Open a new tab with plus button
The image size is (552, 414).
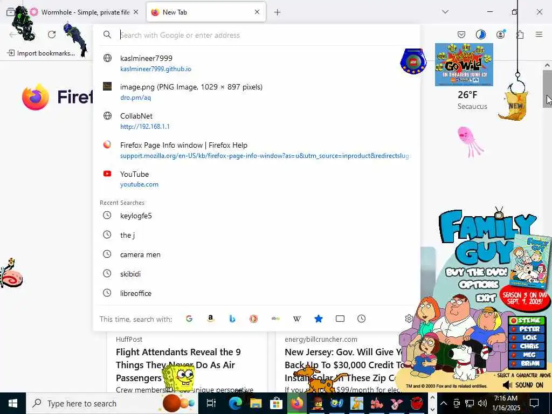click(278, 12)
